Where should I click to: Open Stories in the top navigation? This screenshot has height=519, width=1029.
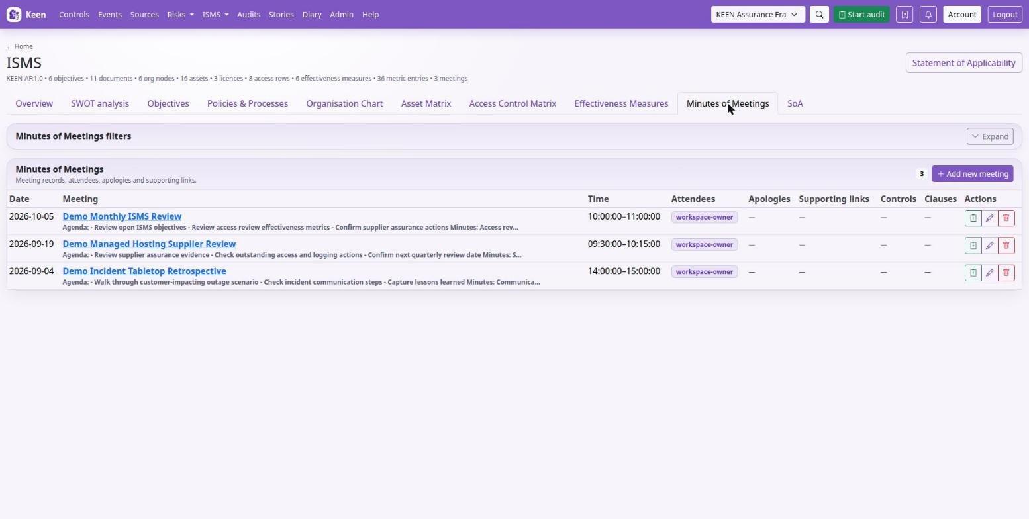(281, 15)
